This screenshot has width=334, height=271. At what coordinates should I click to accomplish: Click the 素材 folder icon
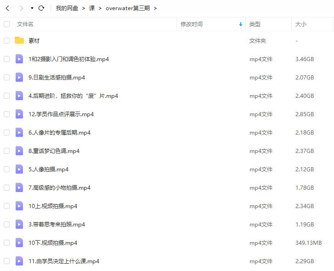pos(19,40)
